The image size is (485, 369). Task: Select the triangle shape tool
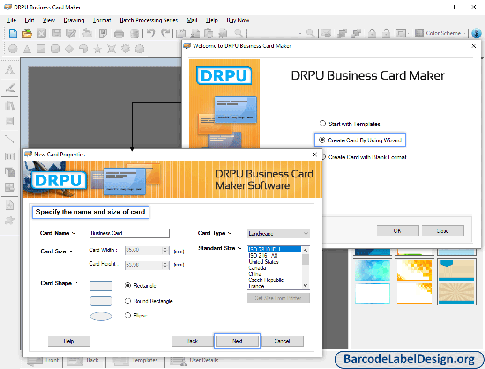27,49
